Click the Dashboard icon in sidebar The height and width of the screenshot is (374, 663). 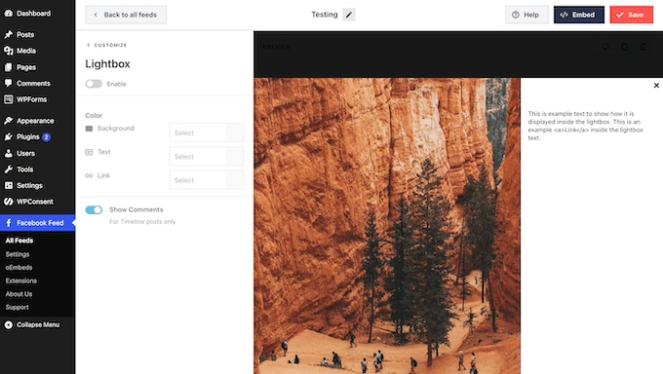pos(9,14)
